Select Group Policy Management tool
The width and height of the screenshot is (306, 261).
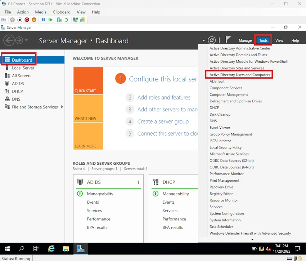coord(231,134)
